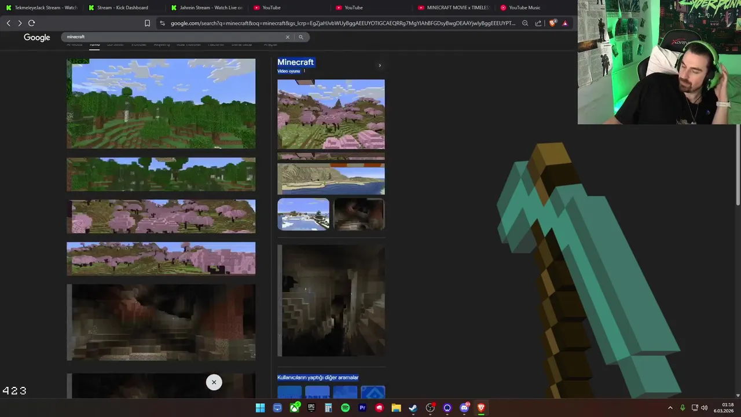Open dark cave image in left column

[x=161, y=322]
